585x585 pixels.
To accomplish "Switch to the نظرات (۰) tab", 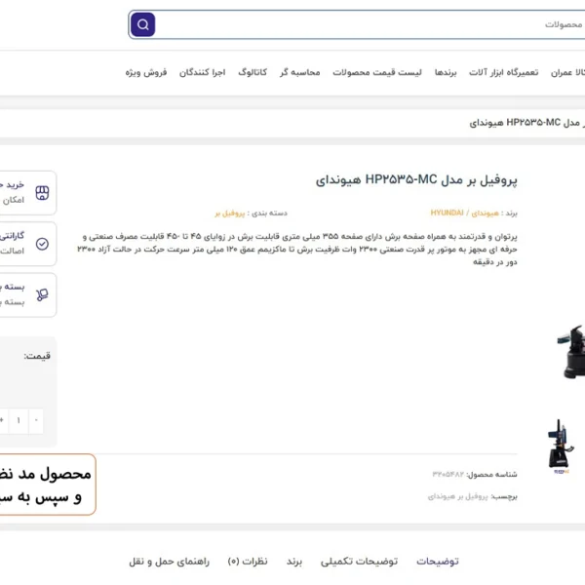I will 248,562.
